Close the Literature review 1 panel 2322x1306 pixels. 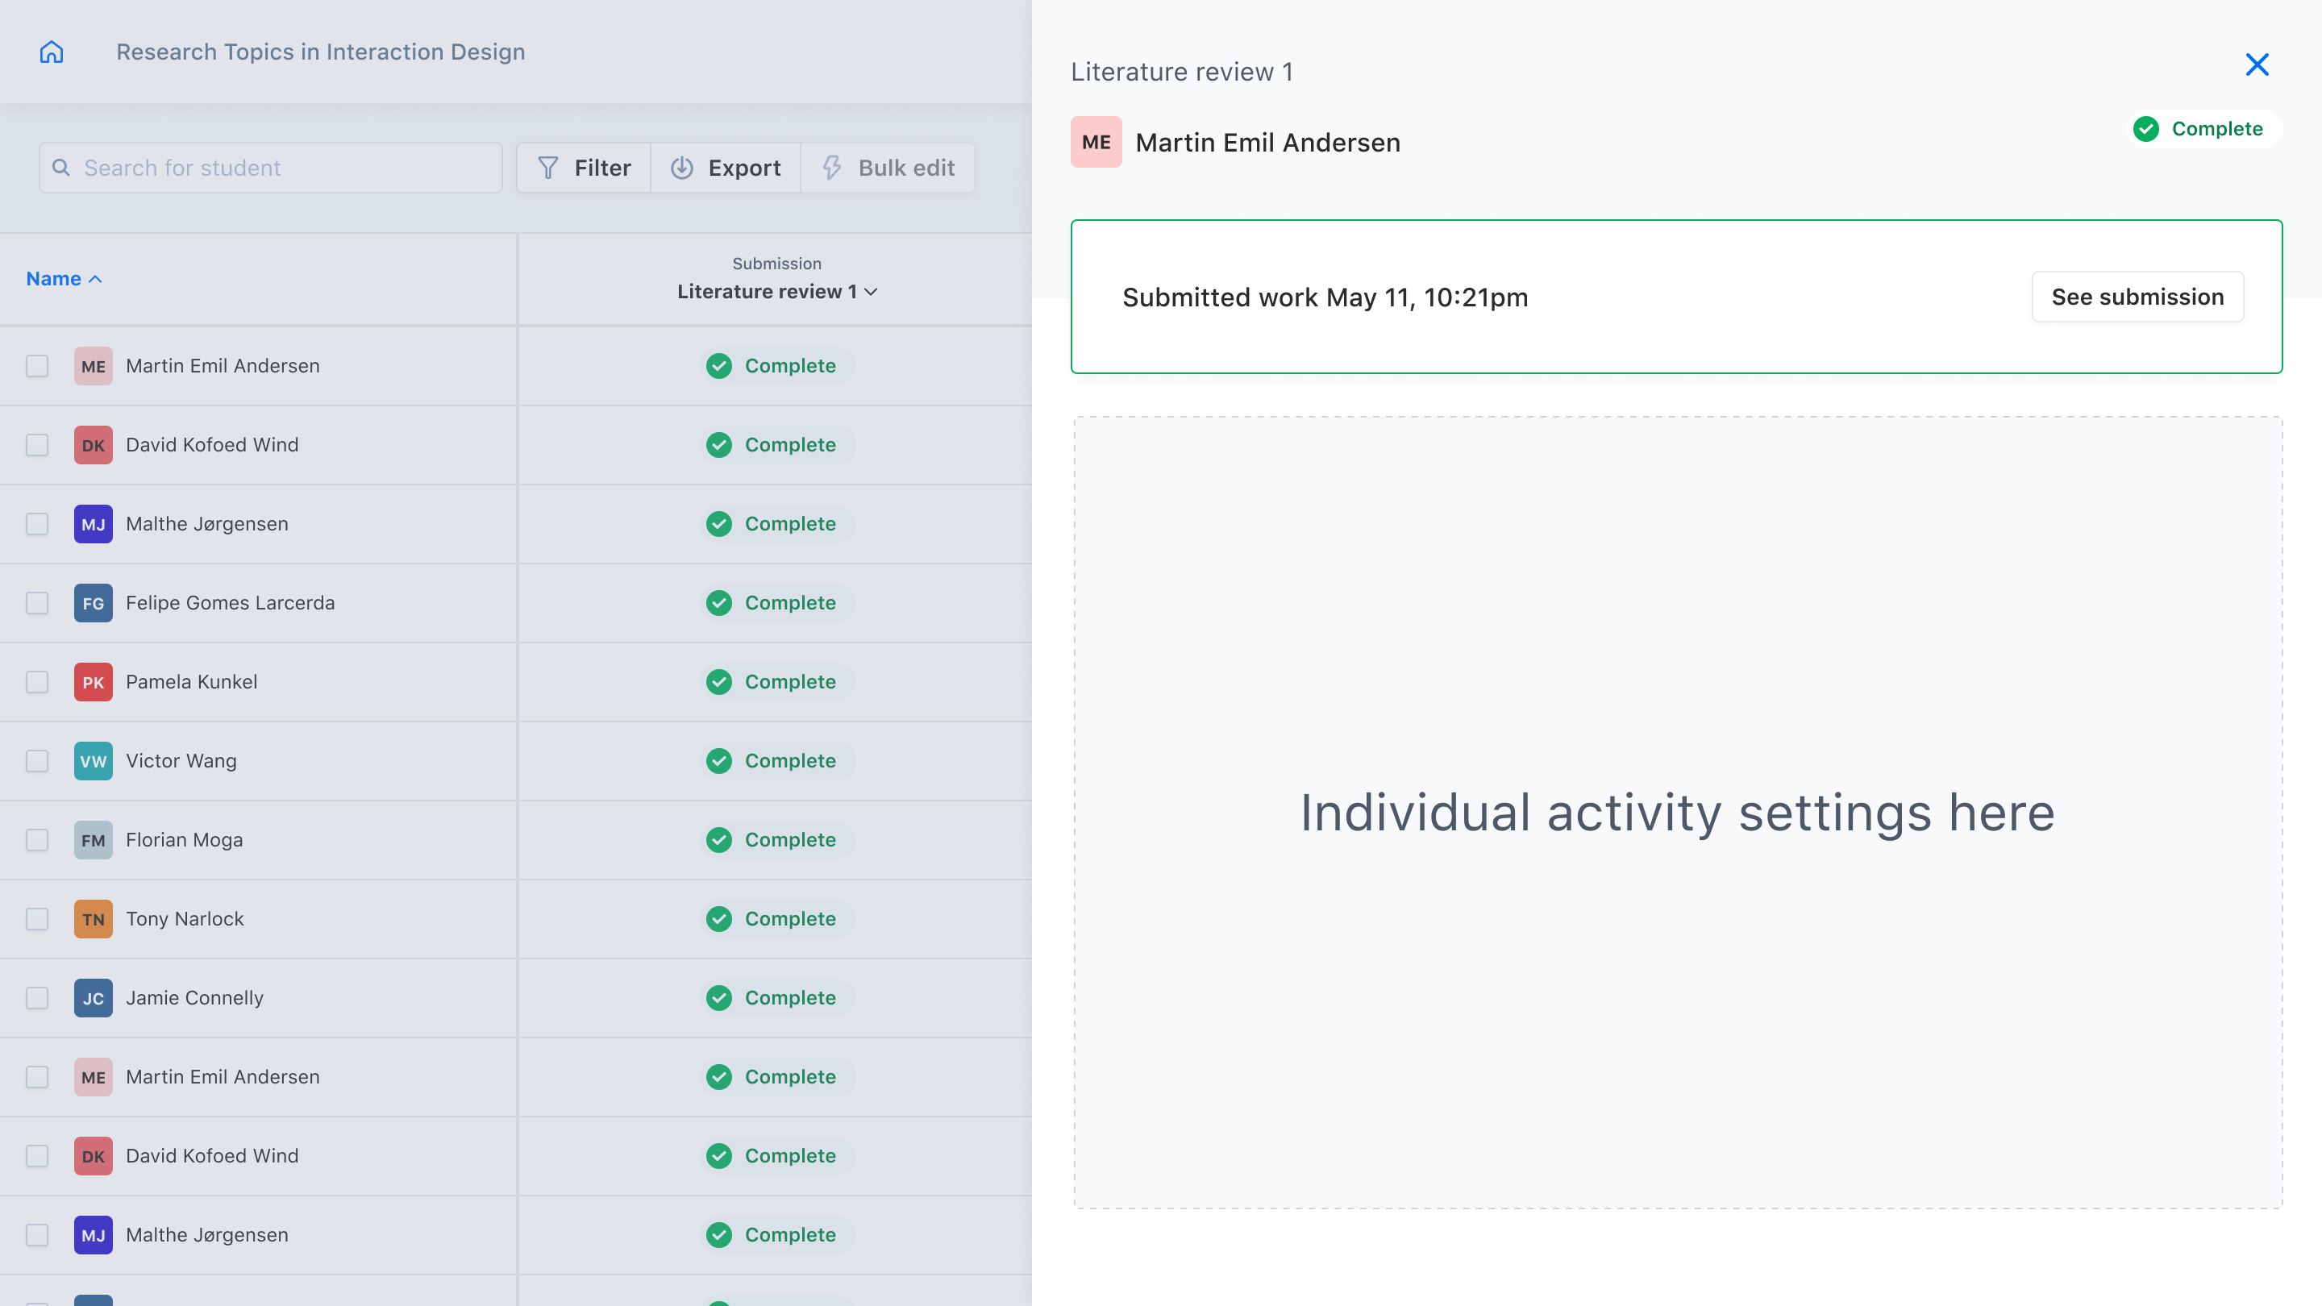tap(2256, 64)
